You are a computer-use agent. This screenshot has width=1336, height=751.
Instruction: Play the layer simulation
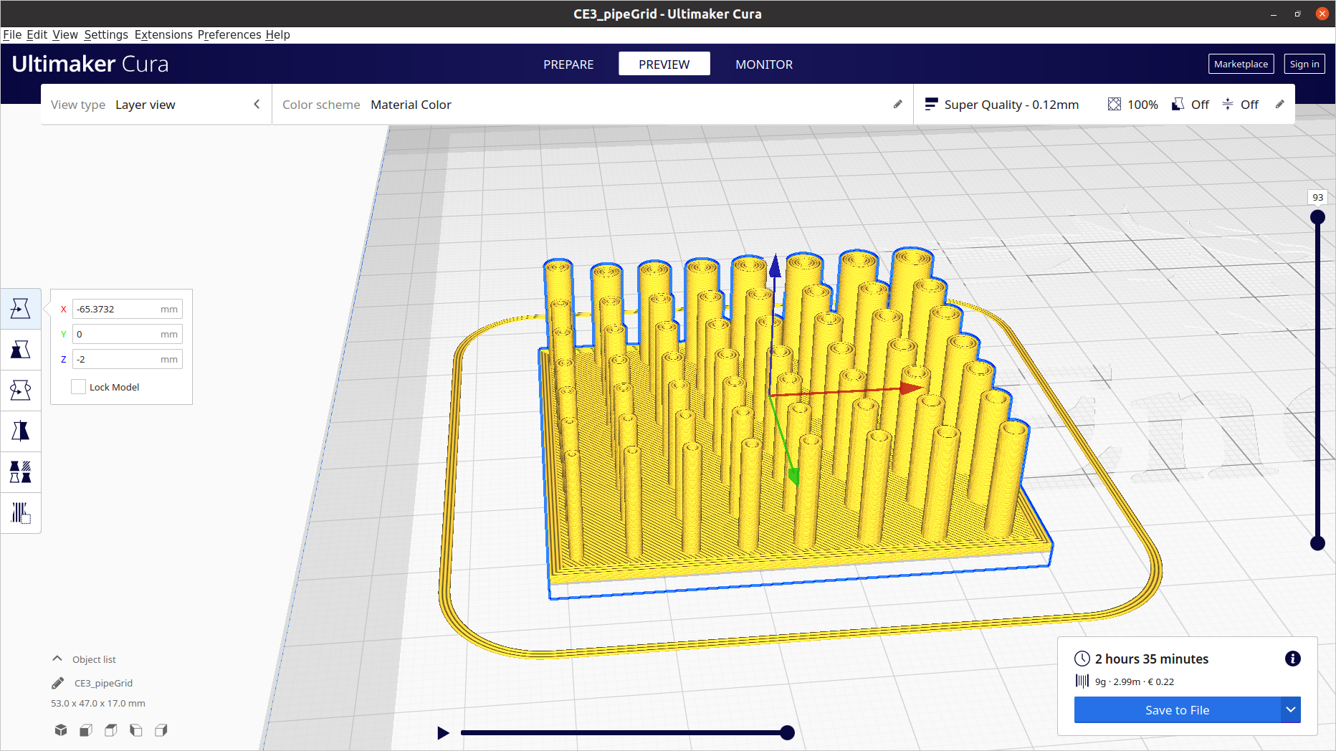click(x=443, y=732)
